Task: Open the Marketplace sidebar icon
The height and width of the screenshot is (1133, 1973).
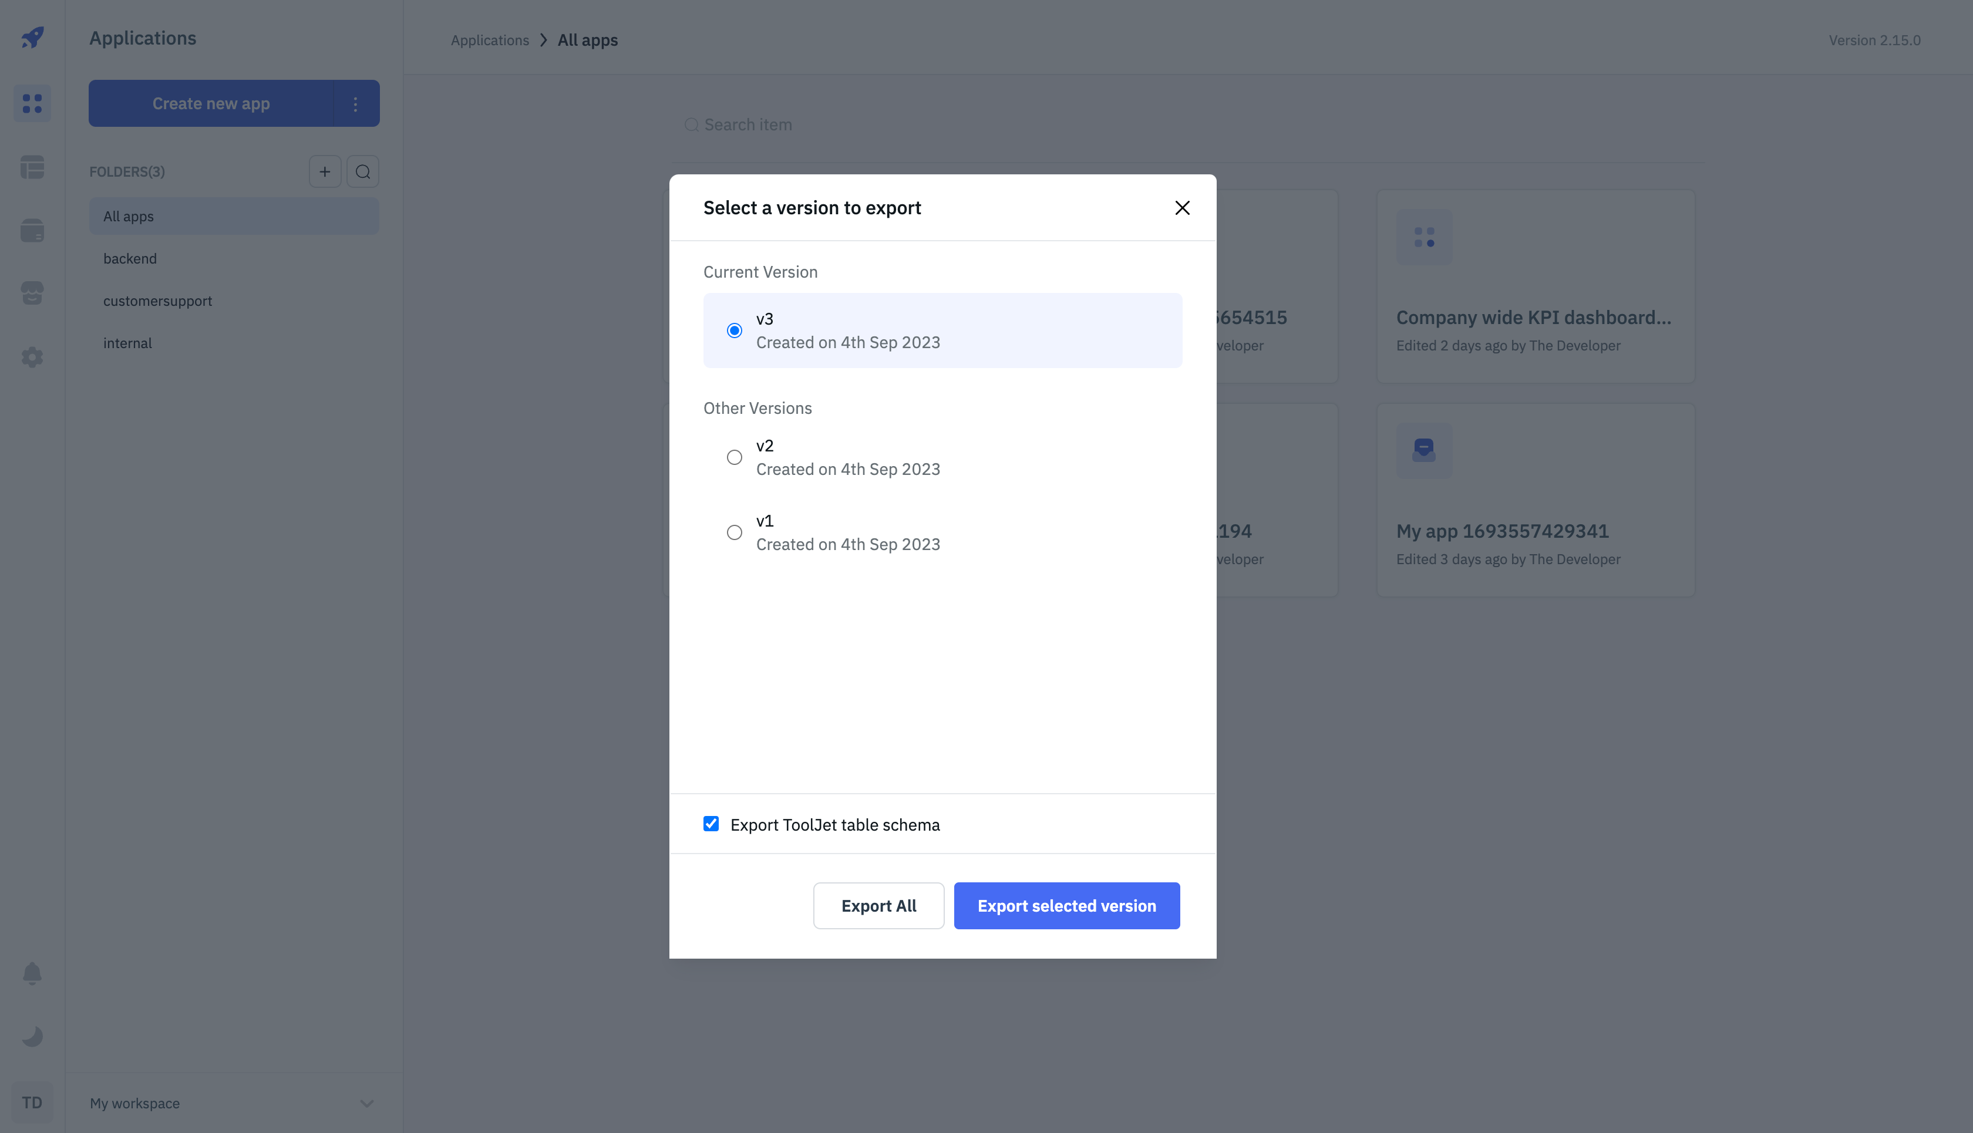Action: tap(32, 294)
